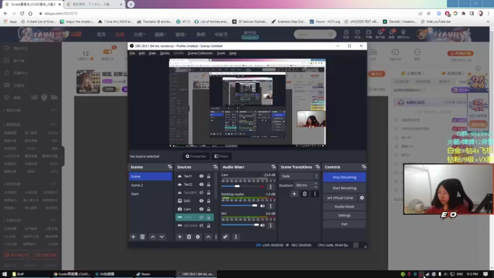Click the Exit button in Controls
The height and width of the screenshot is (278, 494).
345,224
